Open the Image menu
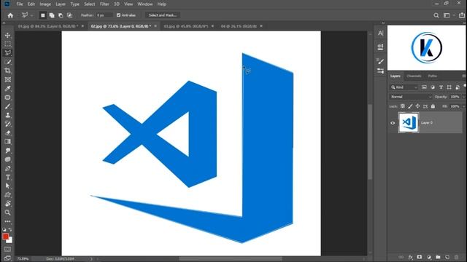This screenshot has width=467, height=262. 45,4
